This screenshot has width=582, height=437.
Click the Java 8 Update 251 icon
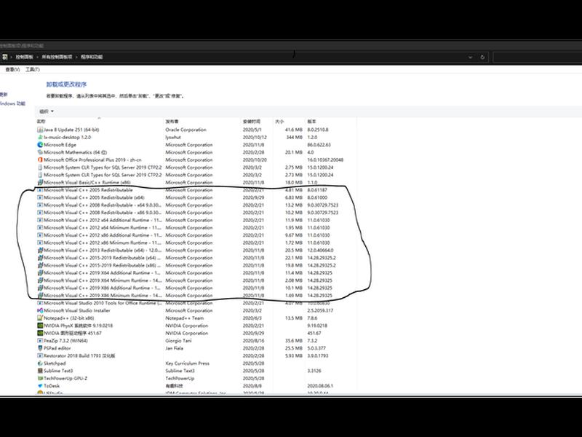tap(40, 130)
